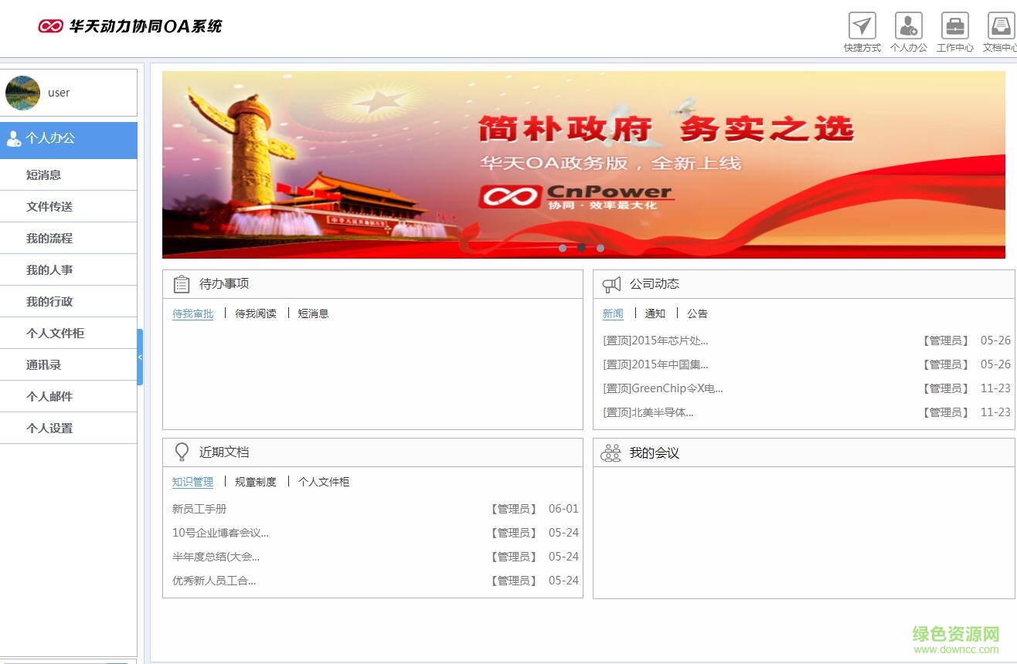The image size is (1017, 664).
Task: Open the 快捷方式 paper plane icon
Action: coord(862,26)
